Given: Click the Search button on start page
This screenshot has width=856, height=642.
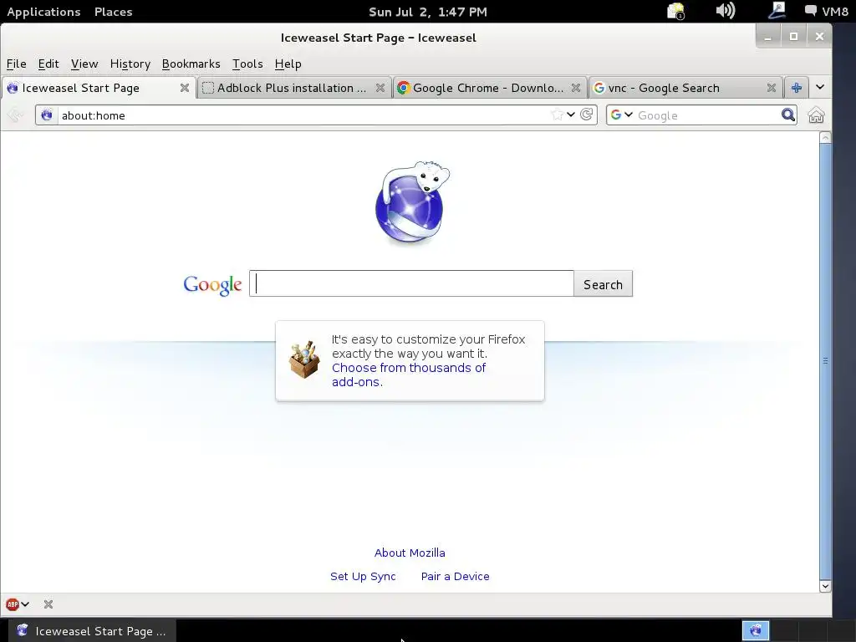Looking at the screenshot, I should [x=603, y=284].
